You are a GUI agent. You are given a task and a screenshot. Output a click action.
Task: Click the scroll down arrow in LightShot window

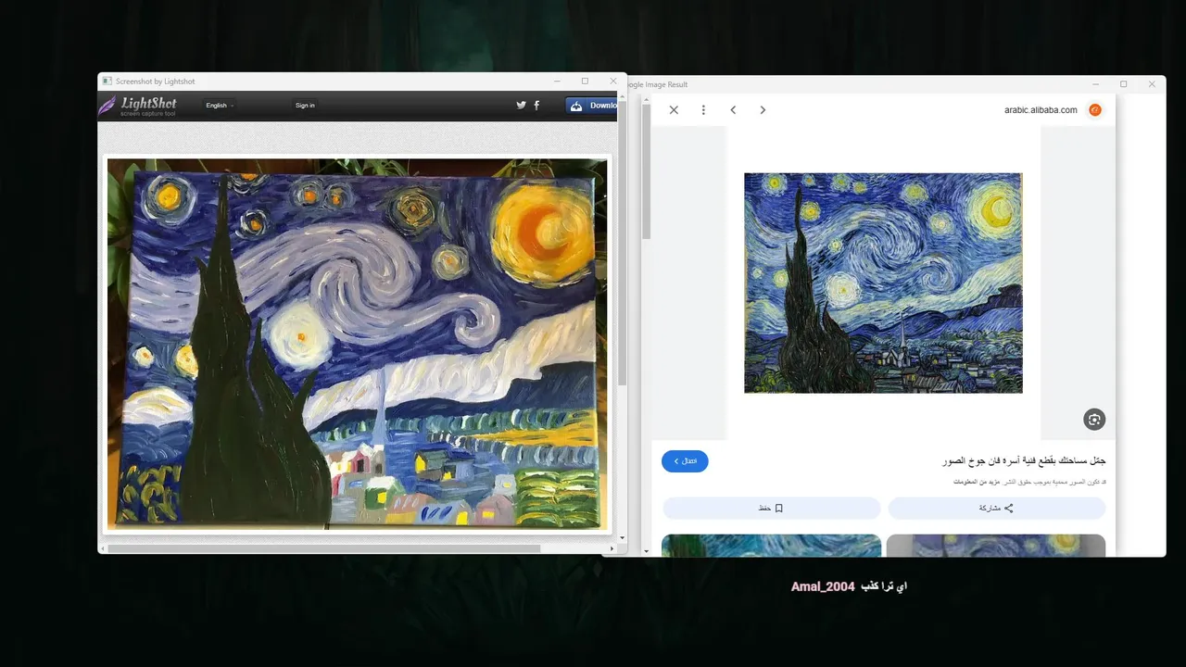coord(623,537)
